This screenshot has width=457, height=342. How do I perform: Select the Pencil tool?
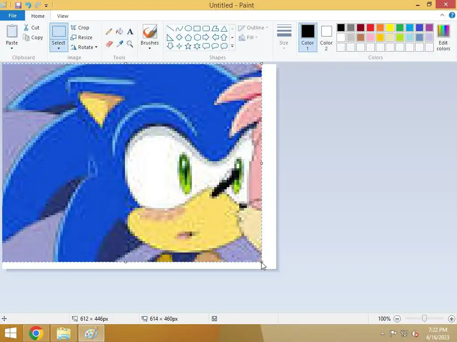[x=109, y=32]
